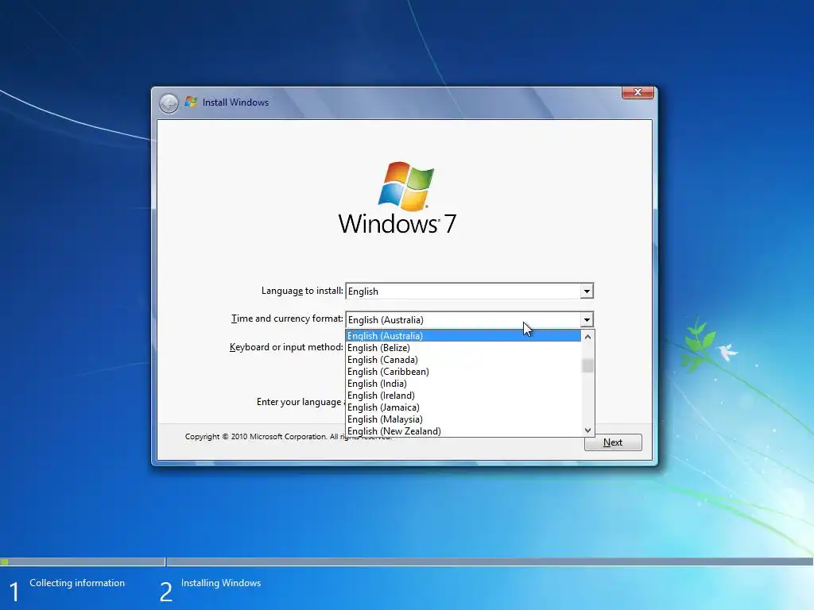Select English (Australia) in the list
The image size is (814, 610).
pyautogui.click(x=463, y=336)
